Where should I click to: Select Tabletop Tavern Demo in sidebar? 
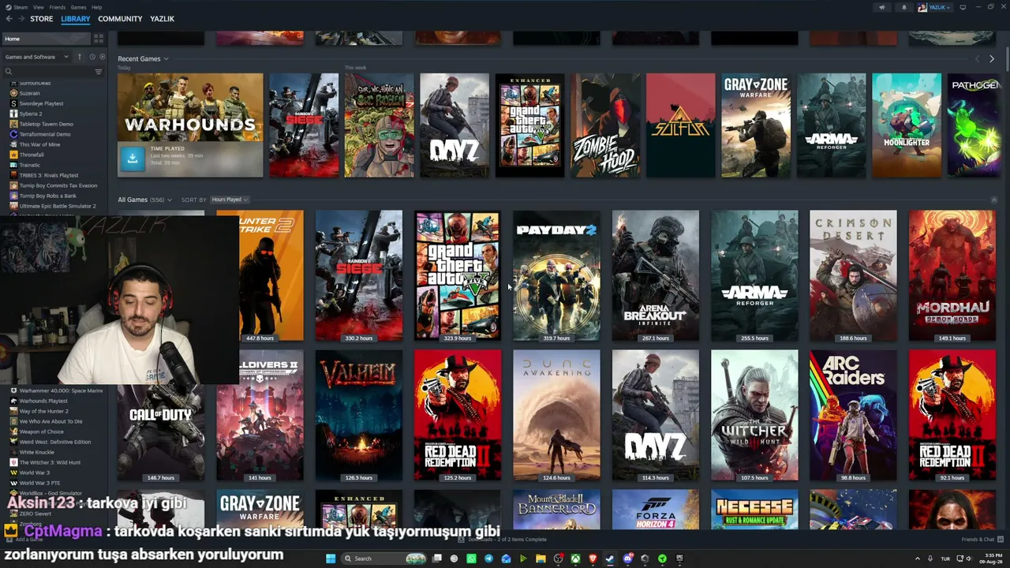(x=46, y=124)
